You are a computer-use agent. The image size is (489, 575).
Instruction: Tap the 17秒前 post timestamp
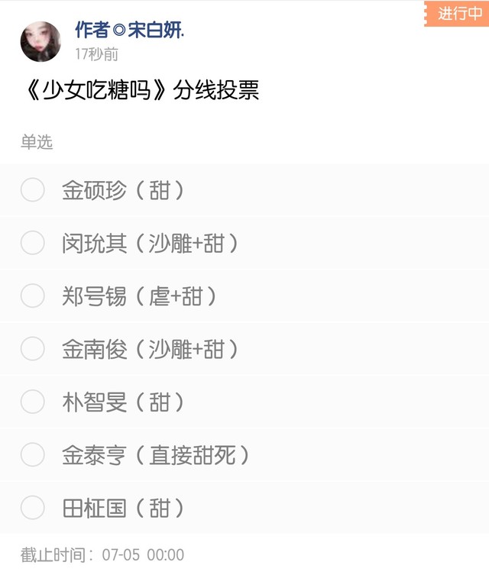(x=97, y=54)
